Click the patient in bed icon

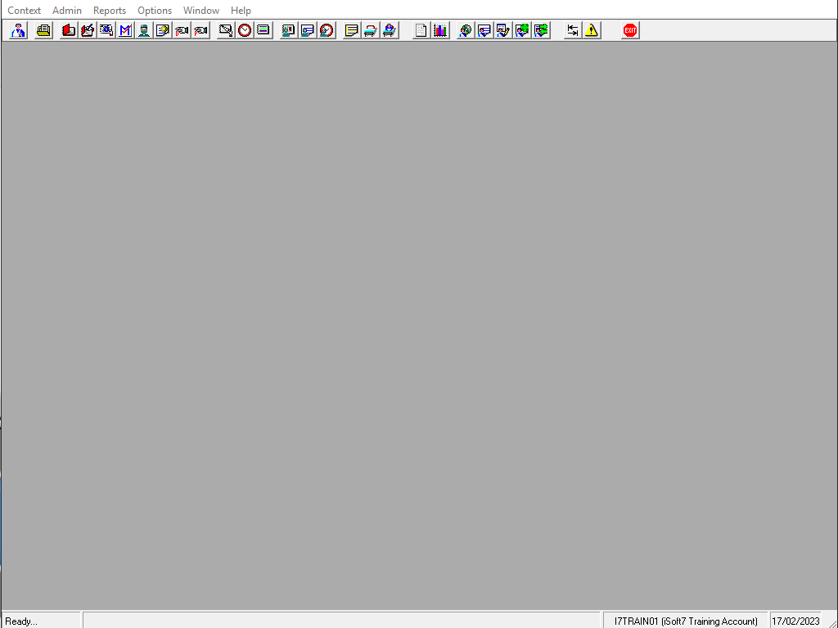(x=390, y=30)
